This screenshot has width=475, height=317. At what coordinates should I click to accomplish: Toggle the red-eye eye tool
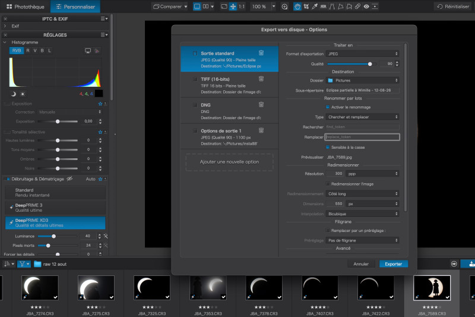(366, 7)
